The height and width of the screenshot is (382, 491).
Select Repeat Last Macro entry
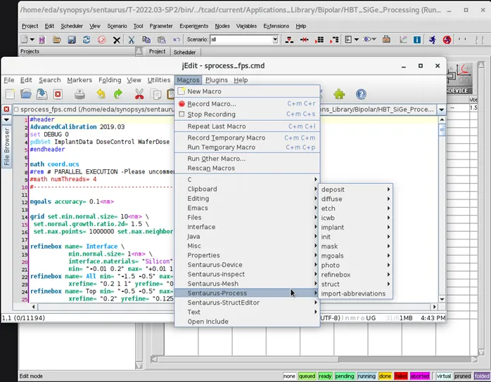[247, 126]
